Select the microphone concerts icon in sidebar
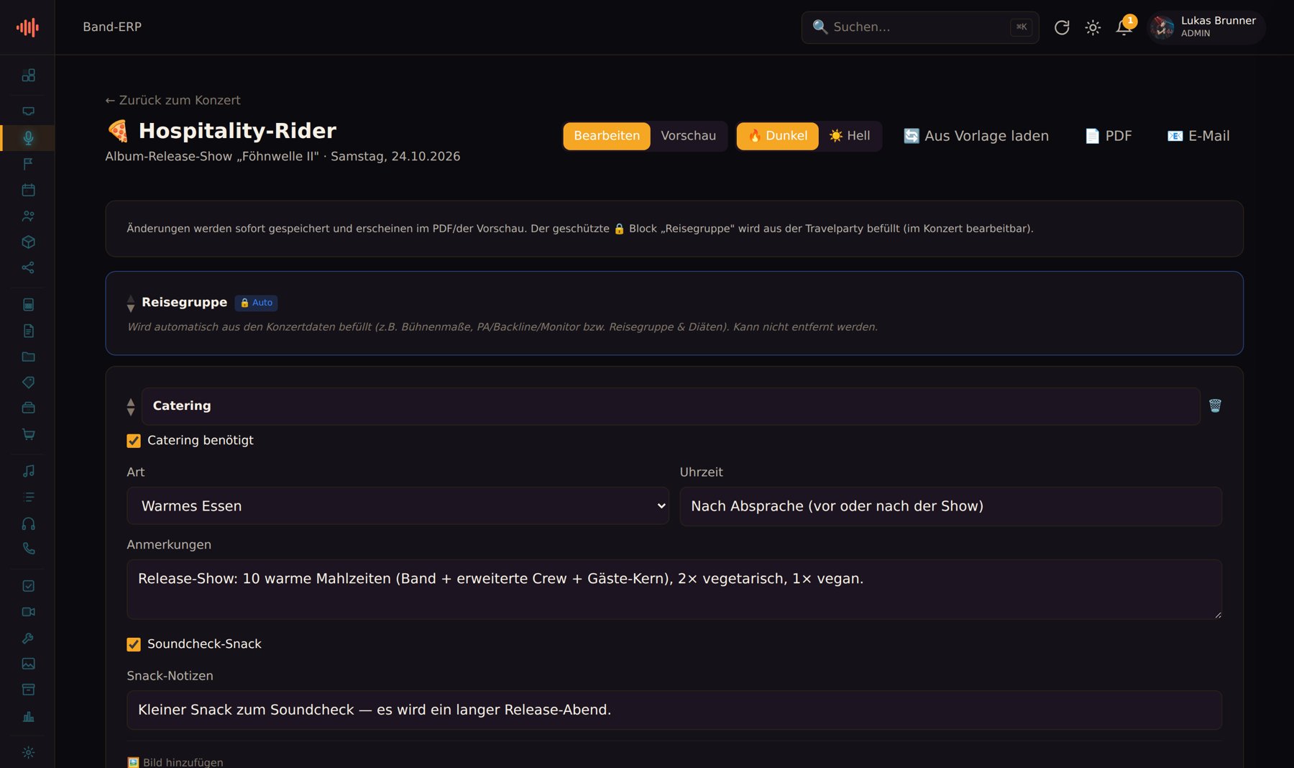This screenshot has width=1294, height=768. [x=28, y=137]
